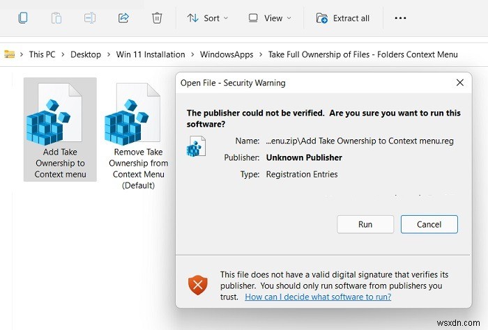
Task: Click the file name ending 'Context menu.reg'
Action: 360,141
